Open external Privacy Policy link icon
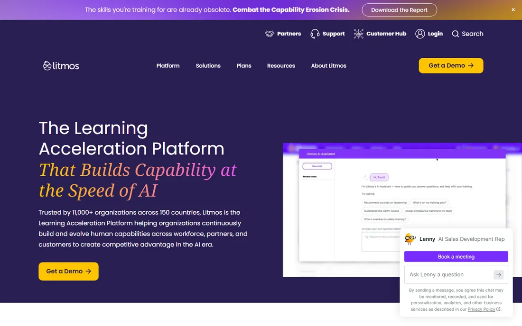This screenshot has height=326, width=522. point(498,309)
